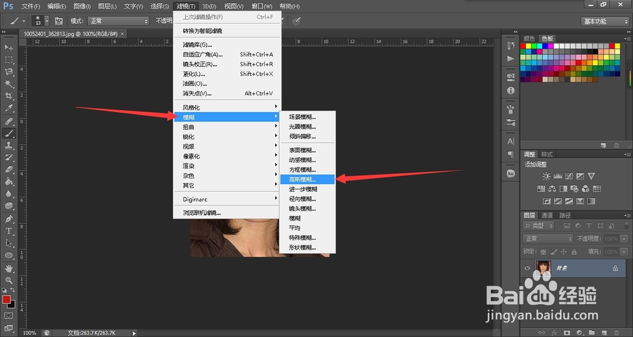Open the brush mode 正常 dropdown
Image resolution: width=633 pixels, height=337 pixels.
click(119, 21)
